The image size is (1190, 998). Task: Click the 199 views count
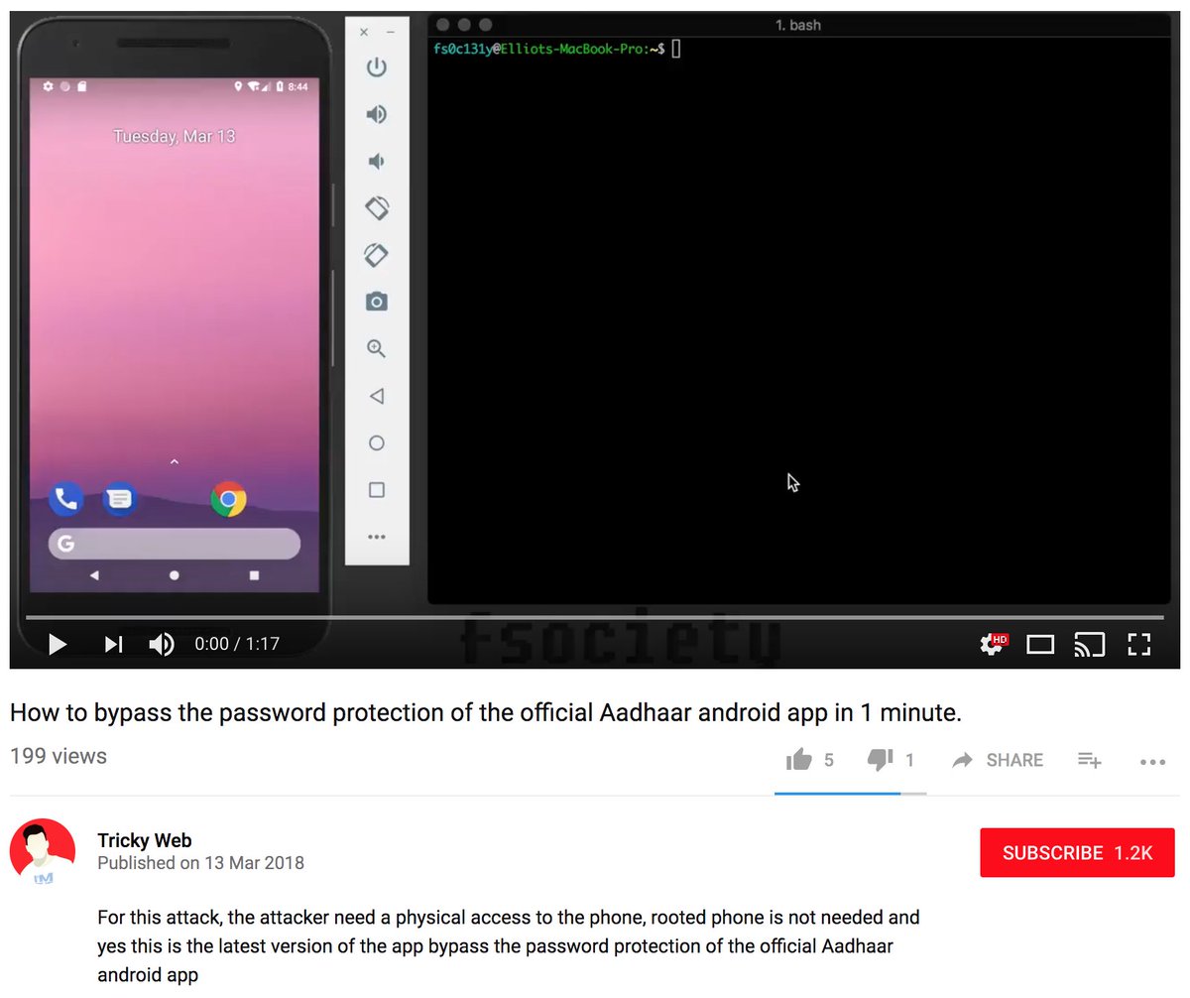click(59, 757)
